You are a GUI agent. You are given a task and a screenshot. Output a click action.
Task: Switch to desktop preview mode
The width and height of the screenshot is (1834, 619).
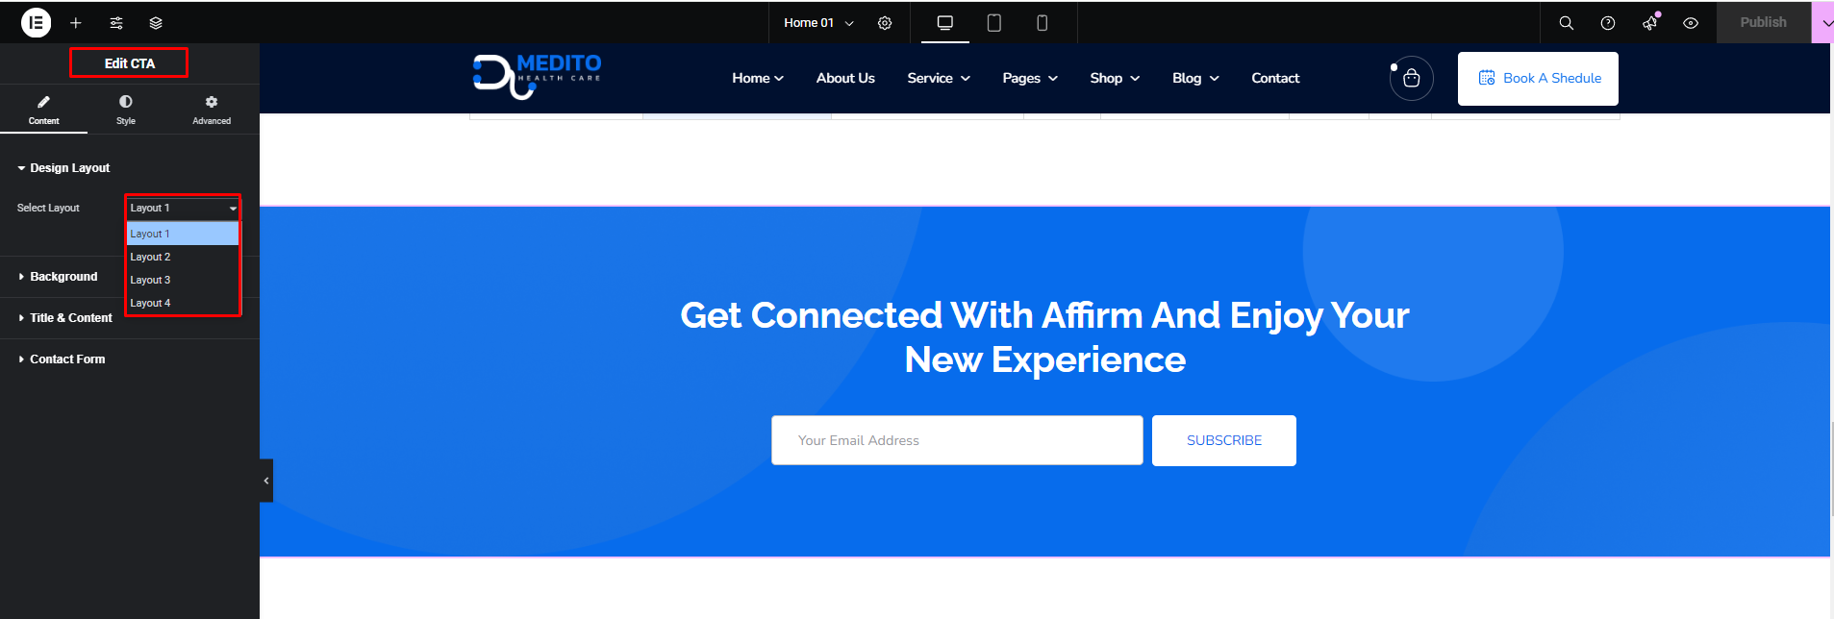[944, 23]
